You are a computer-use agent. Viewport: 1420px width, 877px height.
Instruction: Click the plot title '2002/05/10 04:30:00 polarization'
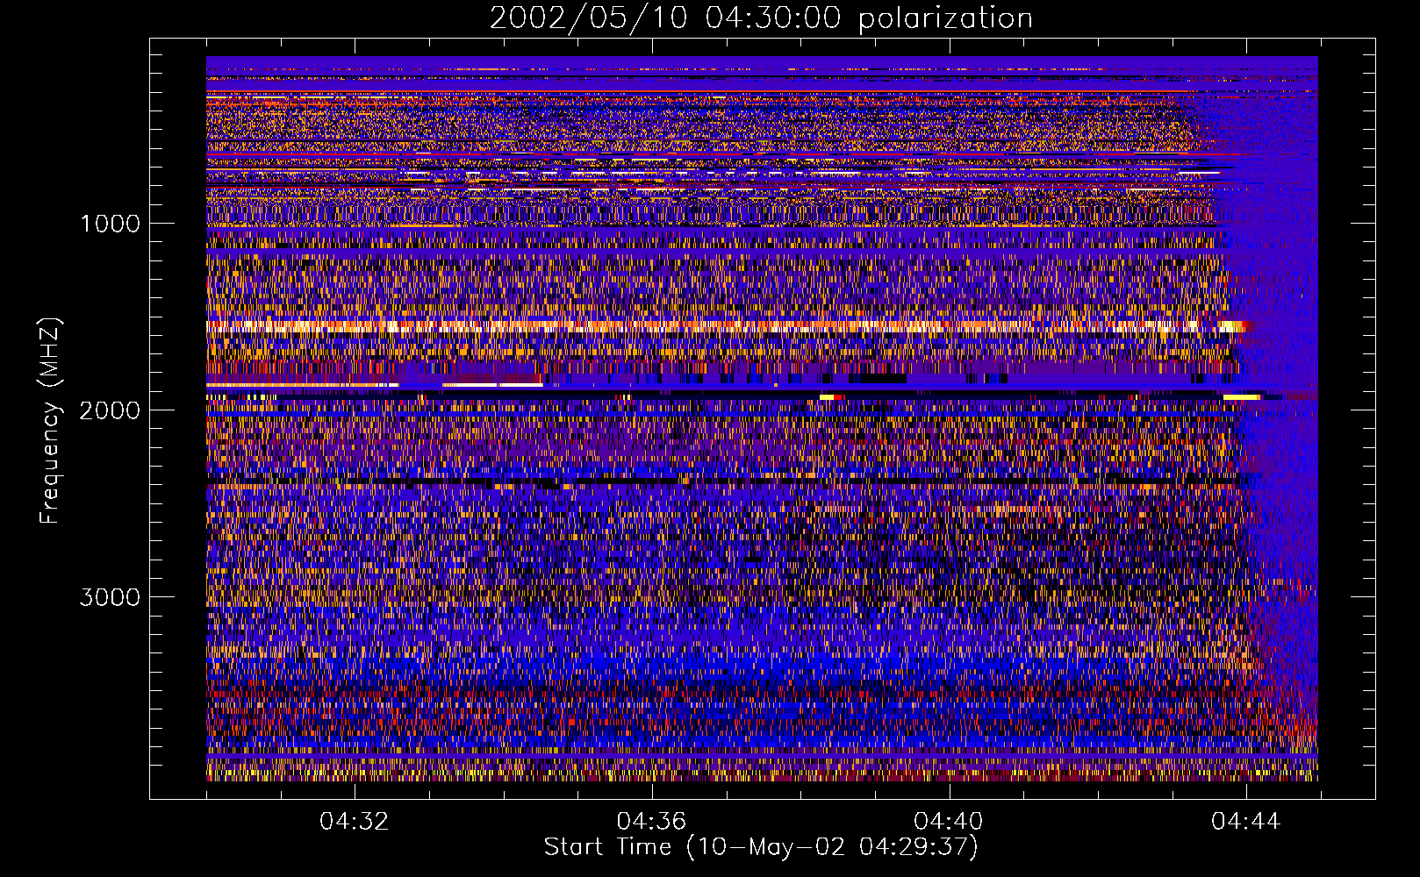(x=761, y=18)
